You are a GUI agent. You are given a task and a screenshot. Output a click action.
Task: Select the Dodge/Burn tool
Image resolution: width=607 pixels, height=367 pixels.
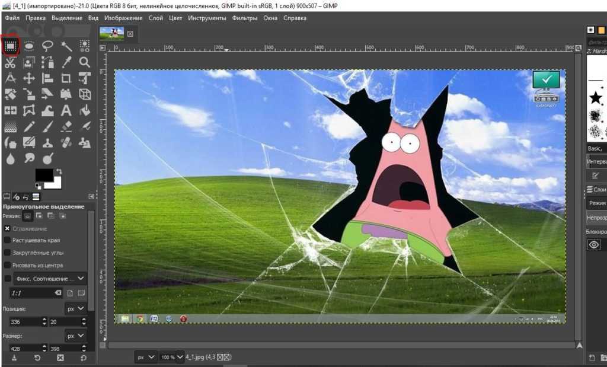(47, 158)
